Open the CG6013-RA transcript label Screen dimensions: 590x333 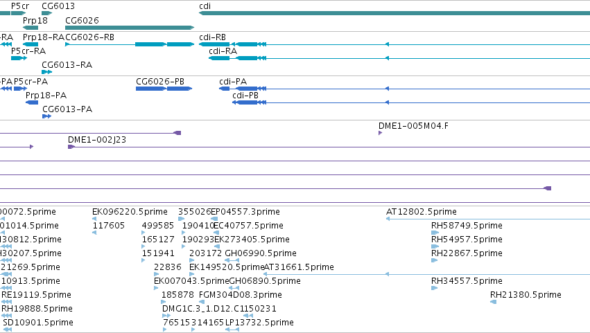click(x=67, y=65)
